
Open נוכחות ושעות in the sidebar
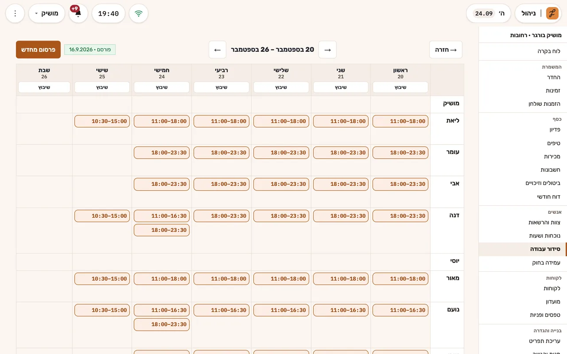(x=523, y=236)
